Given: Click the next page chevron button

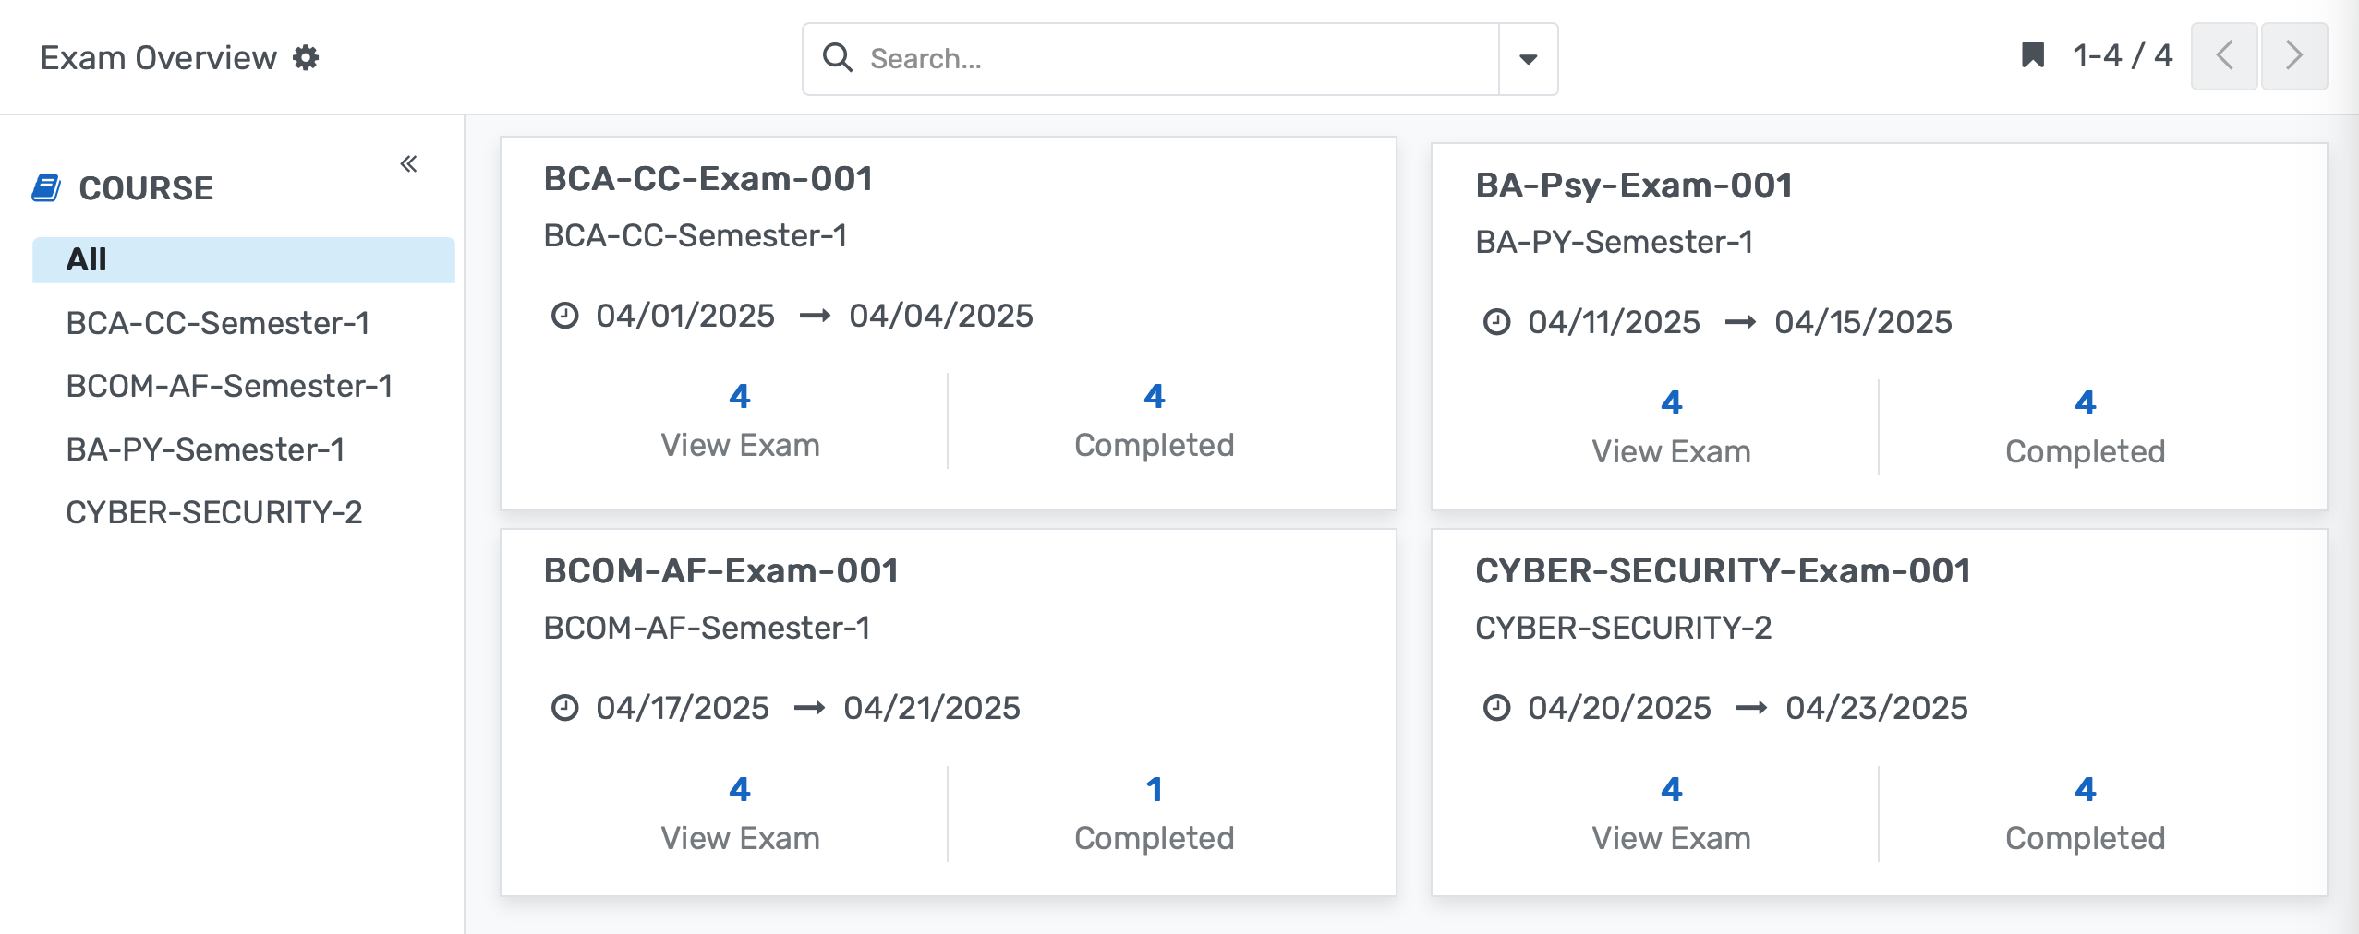Looking at the screenshot, I should click(x=2296, y=56).
